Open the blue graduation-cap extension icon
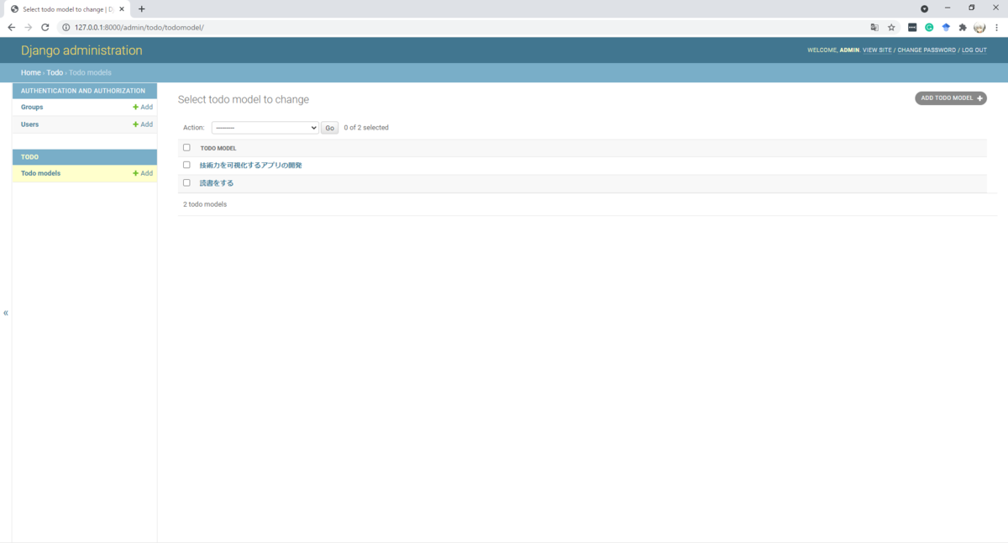Viewport: 1008px width, 543px height. coord(946,27)
